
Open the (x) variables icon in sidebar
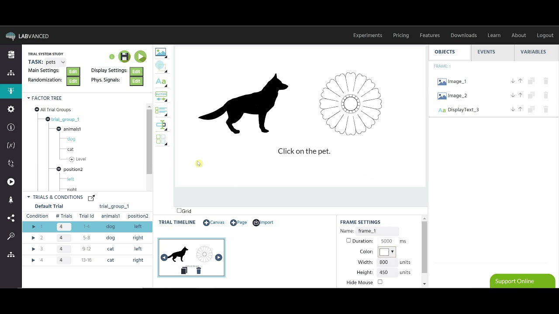click(x=11, y=145)
